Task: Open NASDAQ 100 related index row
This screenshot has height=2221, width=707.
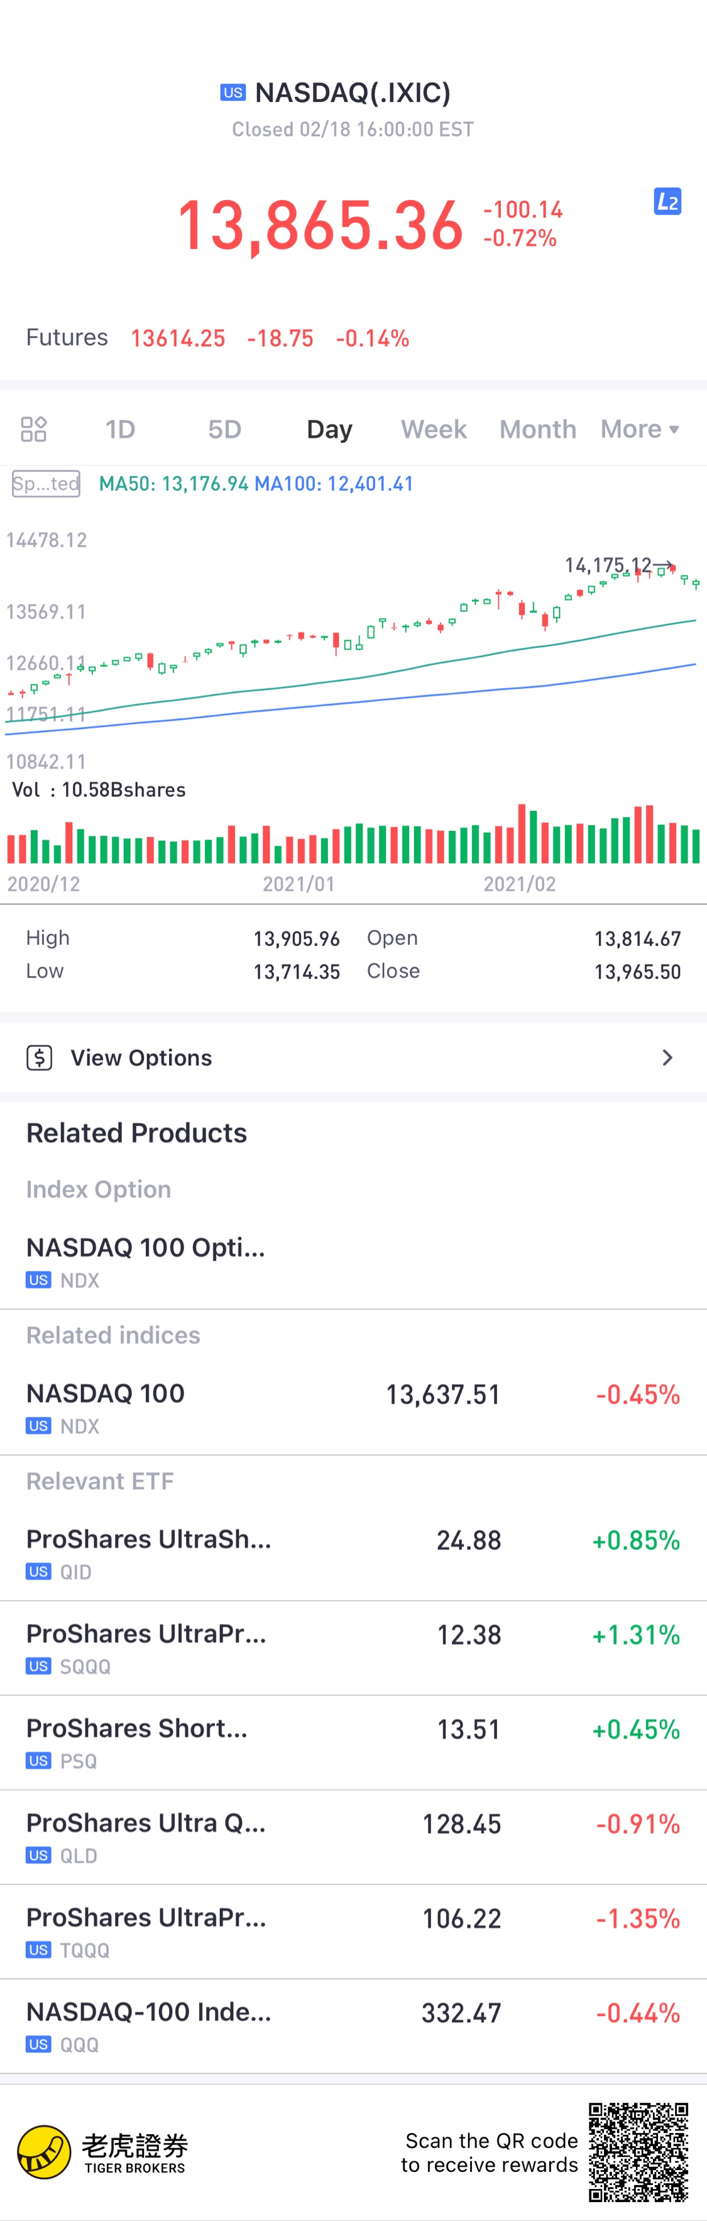Action: (353, 1407)
